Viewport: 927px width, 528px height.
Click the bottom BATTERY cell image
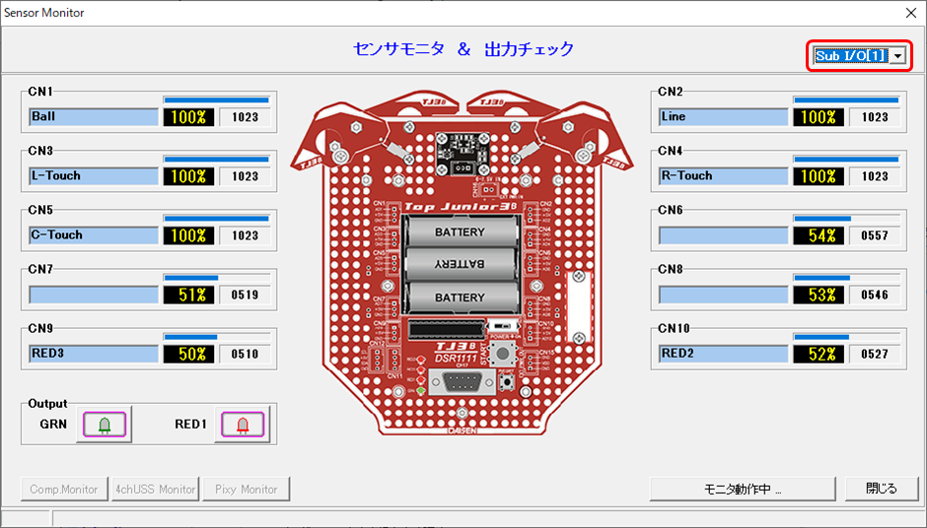[x=462, y=297]
